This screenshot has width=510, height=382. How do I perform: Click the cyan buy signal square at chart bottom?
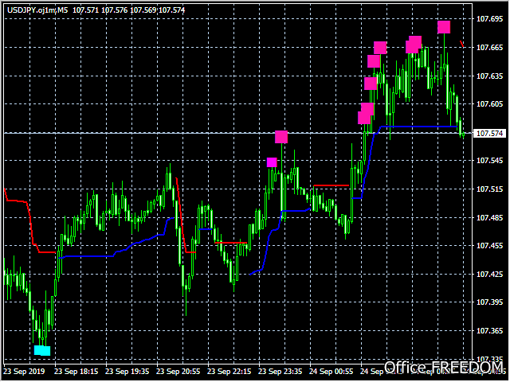point(42,351)
